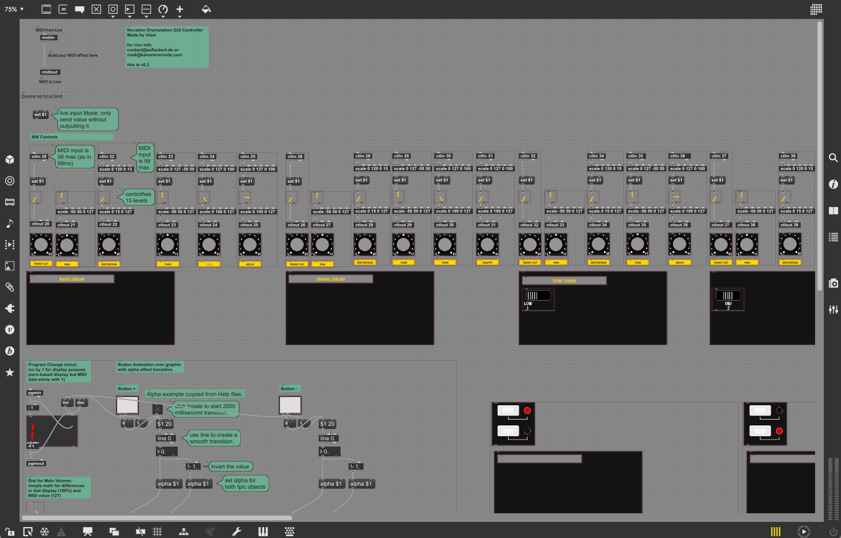Click the inc message box
The width and height of the screenshot is (841, 538).
pos(66,402)
